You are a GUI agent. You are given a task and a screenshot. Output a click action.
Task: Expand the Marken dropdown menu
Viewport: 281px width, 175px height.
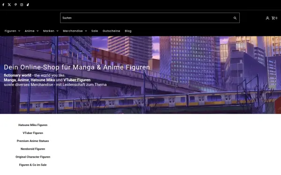point(51,31)
